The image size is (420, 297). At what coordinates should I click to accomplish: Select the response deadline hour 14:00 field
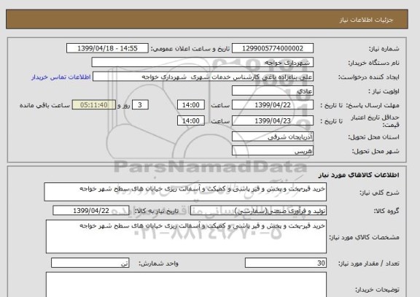pos(191,105)
